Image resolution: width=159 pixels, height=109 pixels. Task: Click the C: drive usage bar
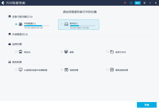37,26
